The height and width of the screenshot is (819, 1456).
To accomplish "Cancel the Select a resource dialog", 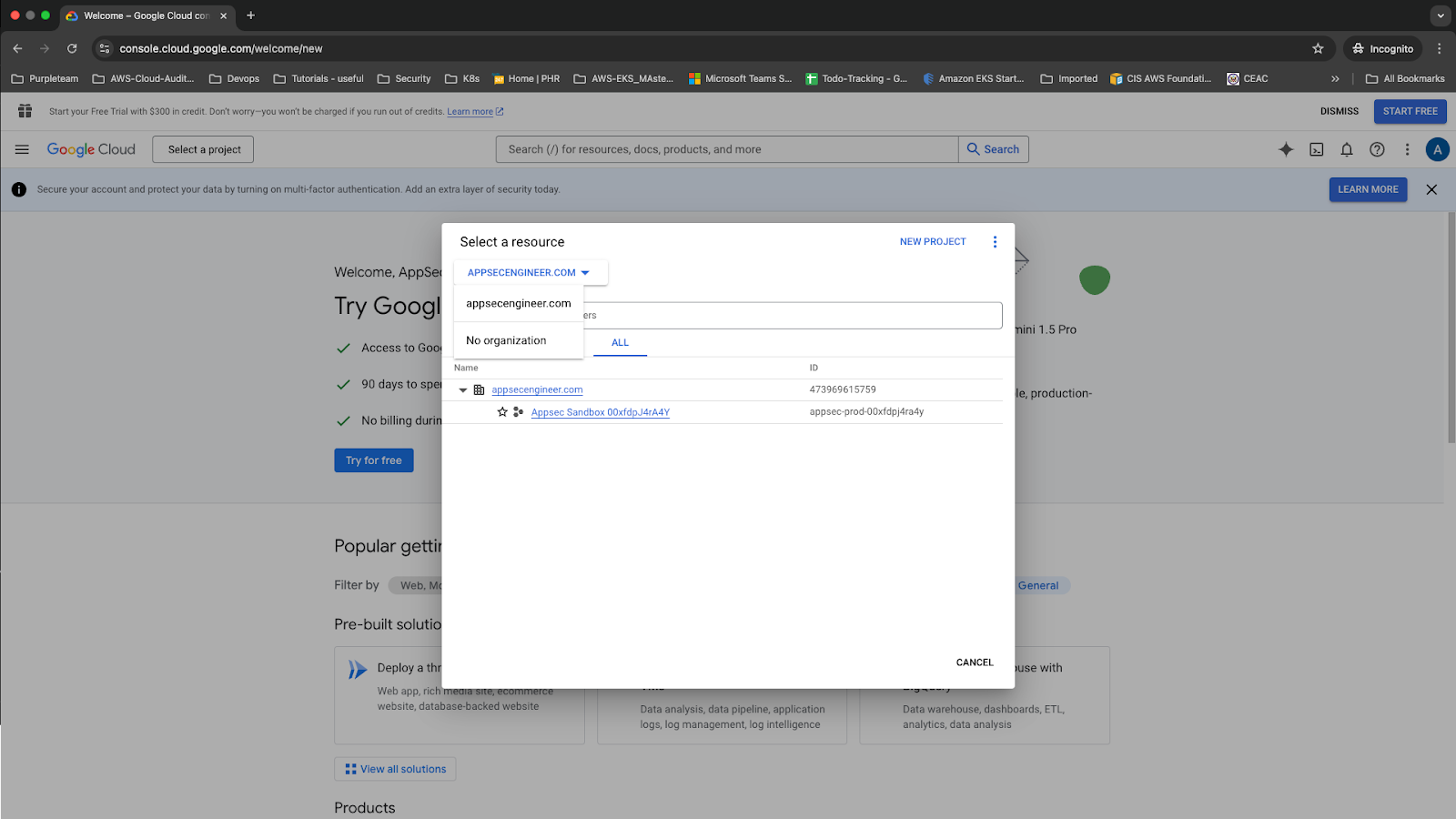I will [x=975, y=662].
